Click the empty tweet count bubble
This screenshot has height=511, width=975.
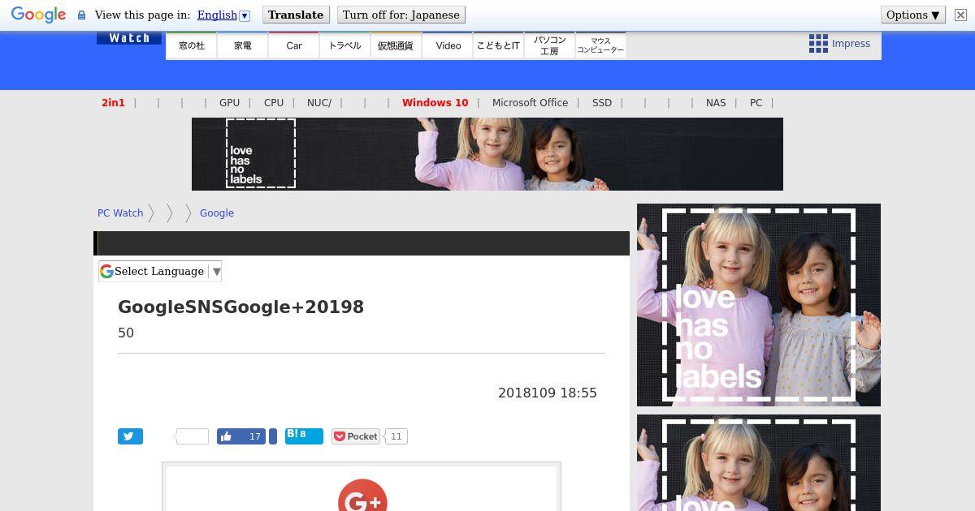[192, 436]
